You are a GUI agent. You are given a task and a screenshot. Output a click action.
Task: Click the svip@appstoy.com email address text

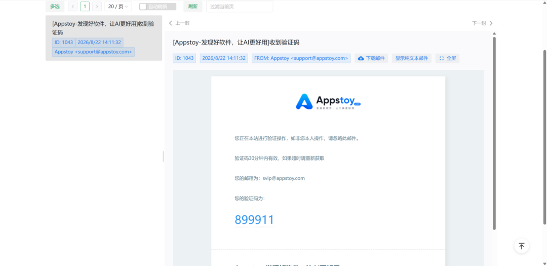click(x=284, y=178)
